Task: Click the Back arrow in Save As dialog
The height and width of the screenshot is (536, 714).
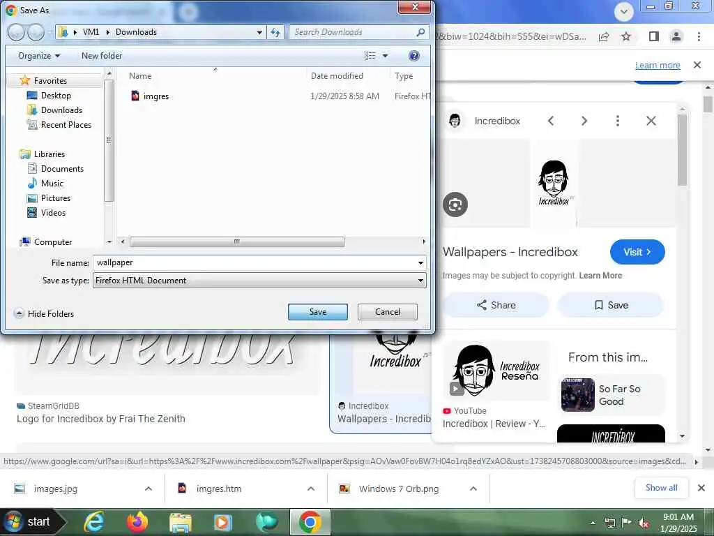Action: click(x=16, y=32)
